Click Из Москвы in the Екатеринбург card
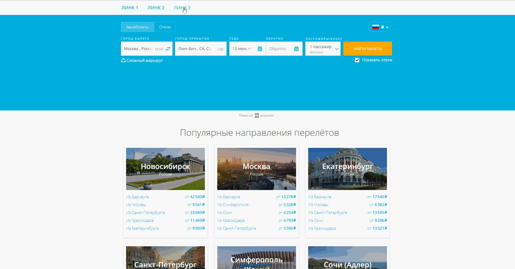The image size is (515, 269). click(x=318, y=205)
